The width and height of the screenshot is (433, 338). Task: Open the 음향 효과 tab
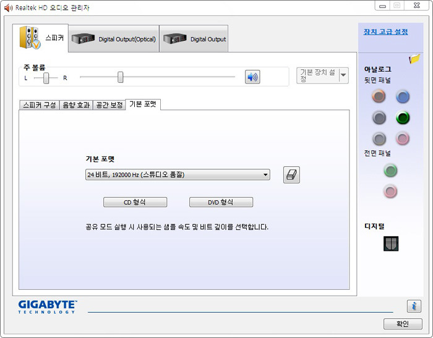pyautogui.click(x=76, y=105)
